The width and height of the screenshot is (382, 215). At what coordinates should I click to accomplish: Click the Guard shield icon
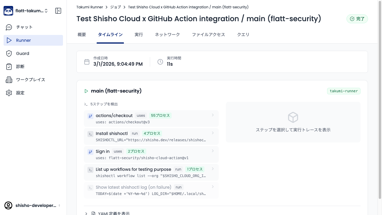(9, 53)
